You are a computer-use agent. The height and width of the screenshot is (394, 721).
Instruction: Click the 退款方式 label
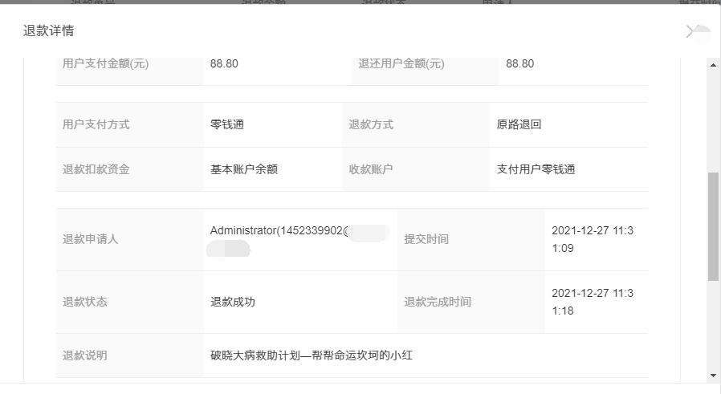coord(371,124)
